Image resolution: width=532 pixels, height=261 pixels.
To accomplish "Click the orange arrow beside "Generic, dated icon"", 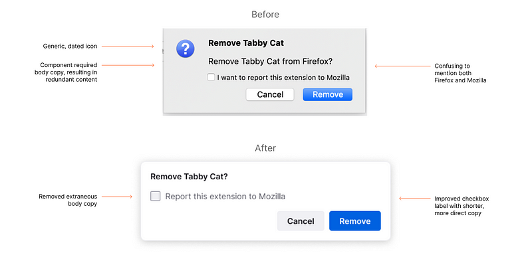I will [128, 46].
